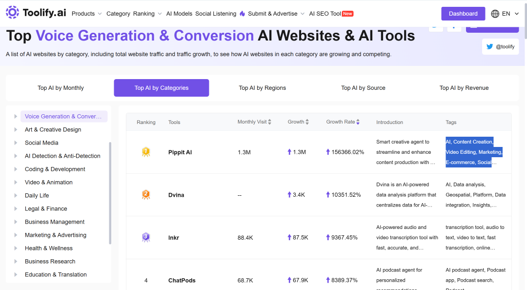
Task: Select the Top AI by Categories tab
Action: pyautogui.click(x=162, y=88)
